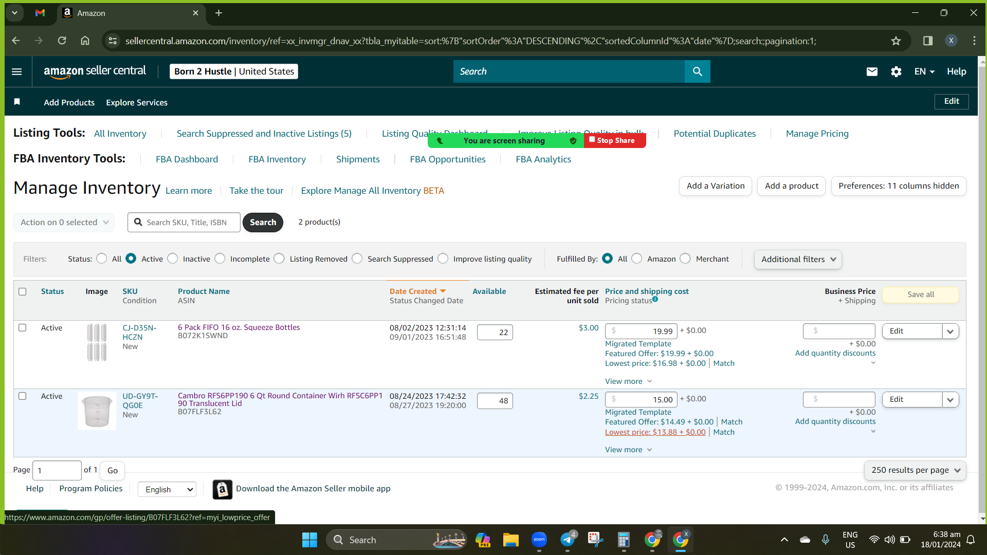The height and width of the screenshot is (555, 987).
Task: Open the Windows Start menu
Action: click(309, 540)
